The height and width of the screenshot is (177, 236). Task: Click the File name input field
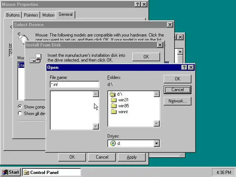pyautogui.click(x=74, y=84)
